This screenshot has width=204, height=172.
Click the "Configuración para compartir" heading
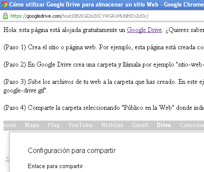[x=72, y=151]
